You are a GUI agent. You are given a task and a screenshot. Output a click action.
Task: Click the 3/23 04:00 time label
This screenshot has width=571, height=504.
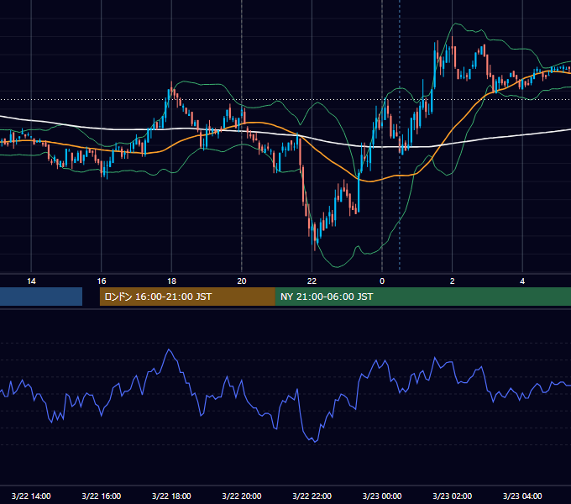click(522, 496)
